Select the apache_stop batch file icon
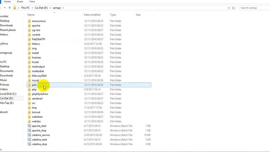Screen dimensions: 270x152 29,130
